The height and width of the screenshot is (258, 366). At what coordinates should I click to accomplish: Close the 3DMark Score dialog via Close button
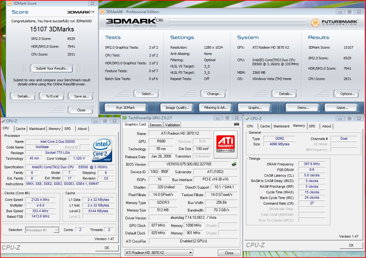click(81, 110)
